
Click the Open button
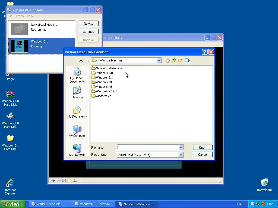[x=203, y=148]
